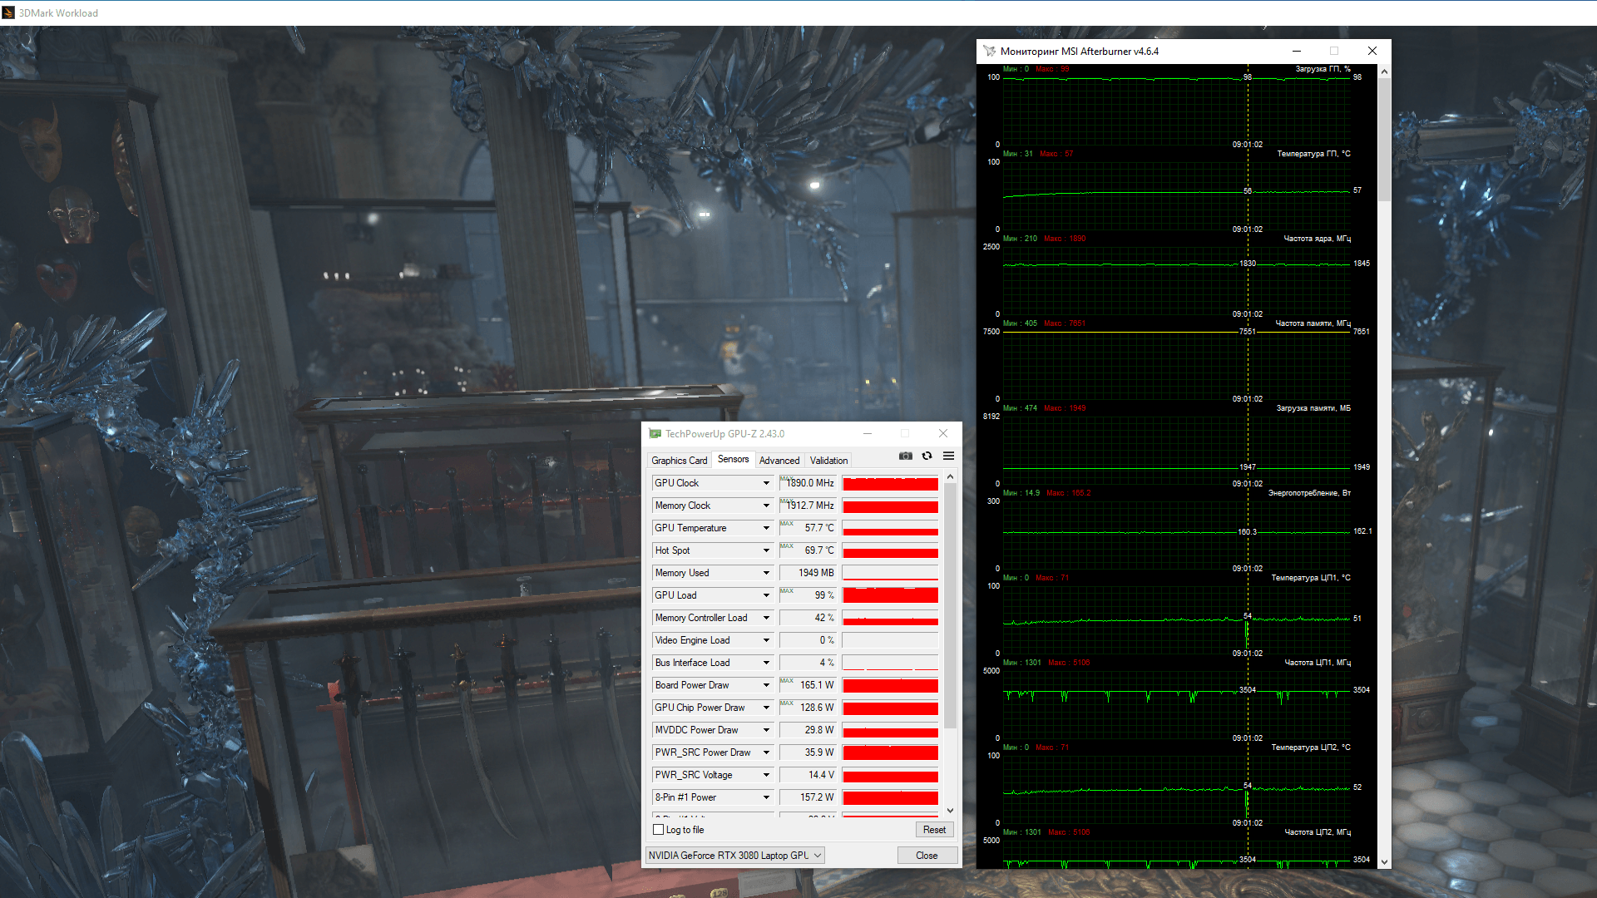
Task: Click the 3DMark Workload window icon
Action: tap(8, 12)
